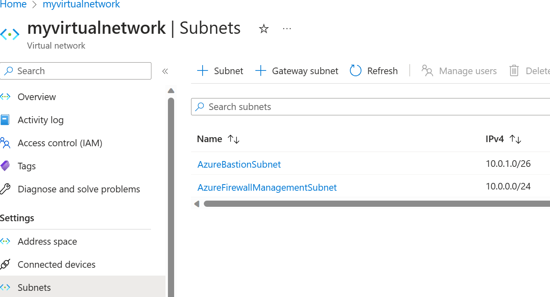This screenshot has height=297, width=550.
Task: Sort by IPv4 column arrows
Action: (515, 139)
